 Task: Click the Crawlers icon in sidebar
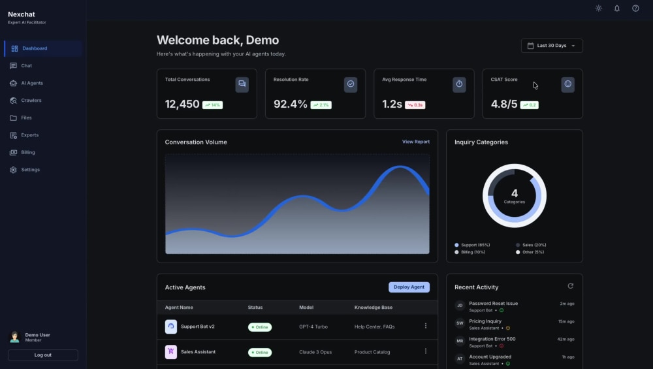coord(13,101)
